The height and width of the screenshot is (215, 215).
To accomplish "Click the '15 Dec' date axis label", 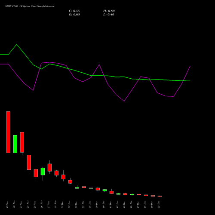I will (124, 205).
